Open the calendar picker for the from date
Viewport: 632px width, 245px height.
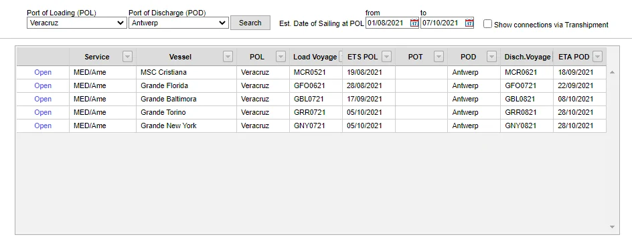pos(414,23)
